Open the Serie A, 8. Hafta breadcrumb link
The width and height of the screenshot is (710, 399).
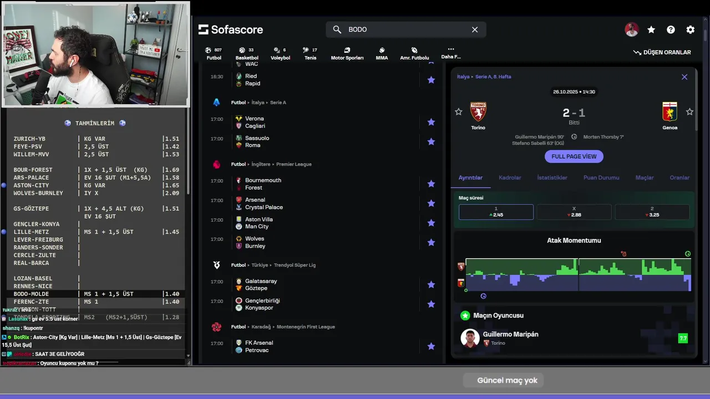click(493, 77)
